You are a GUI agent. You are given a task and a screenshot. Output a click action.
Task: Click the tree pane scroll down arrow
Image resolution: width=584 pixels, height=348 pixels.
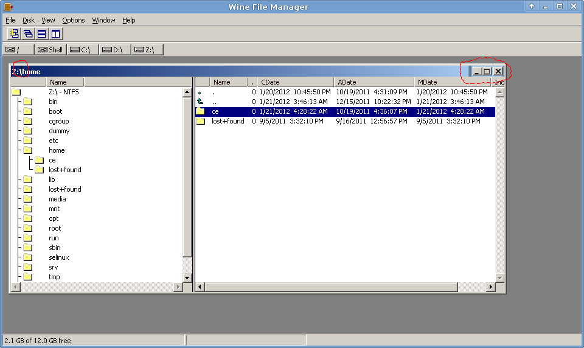point(187,277)
